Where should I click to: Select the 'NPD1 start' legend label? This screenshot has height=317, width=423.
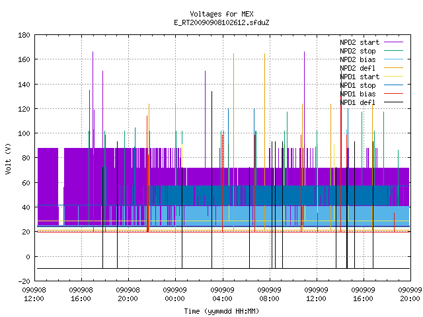(x=360, y=77)
